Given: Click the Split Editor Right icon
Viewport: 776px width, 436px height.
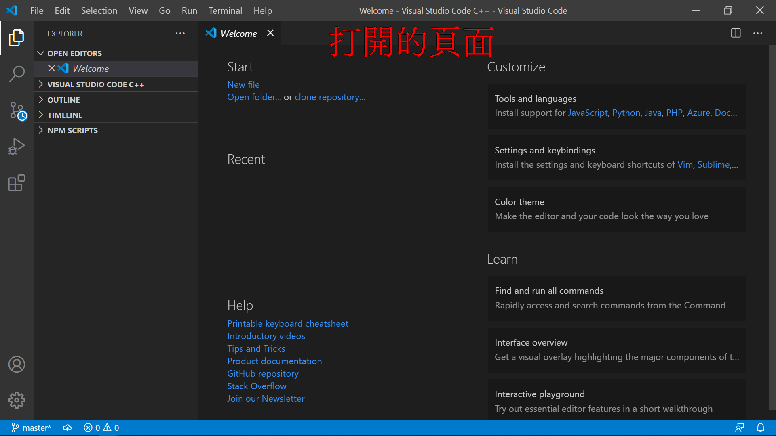Looking at the screenshot, I should (736, 33).
